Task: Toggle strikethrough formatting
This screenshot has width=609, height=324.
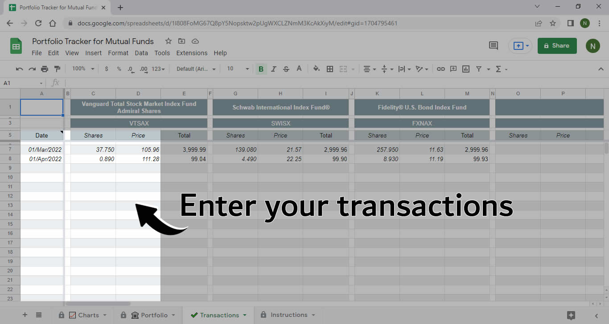Action: 286,69
